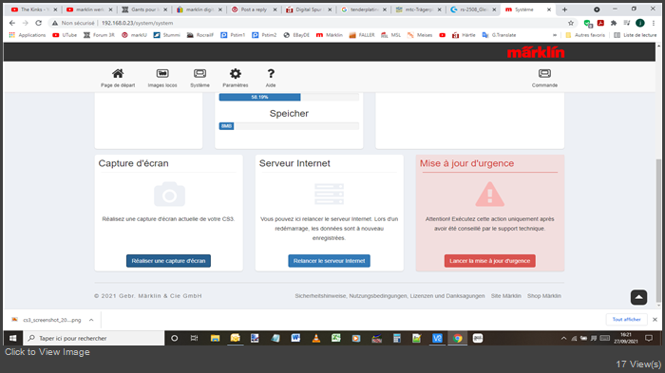Open the Chrome profile avatar
The height and width of the screenshot is (373, 665).
point(640,23)
